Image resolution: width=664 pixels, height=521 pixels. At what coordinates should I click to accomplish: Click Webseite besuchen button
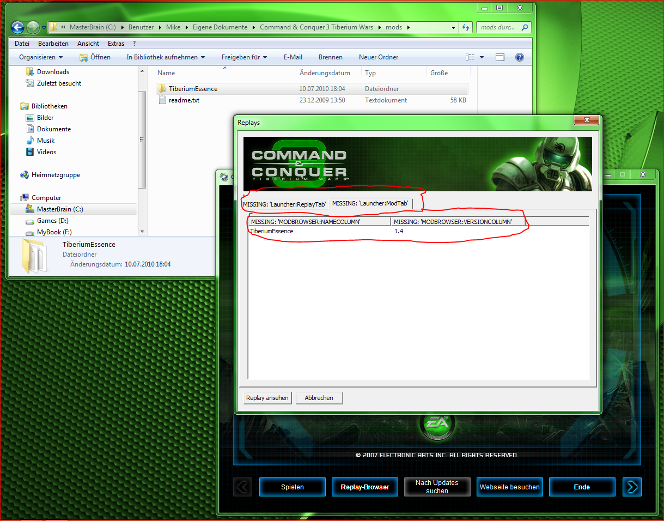click(510, 487)
